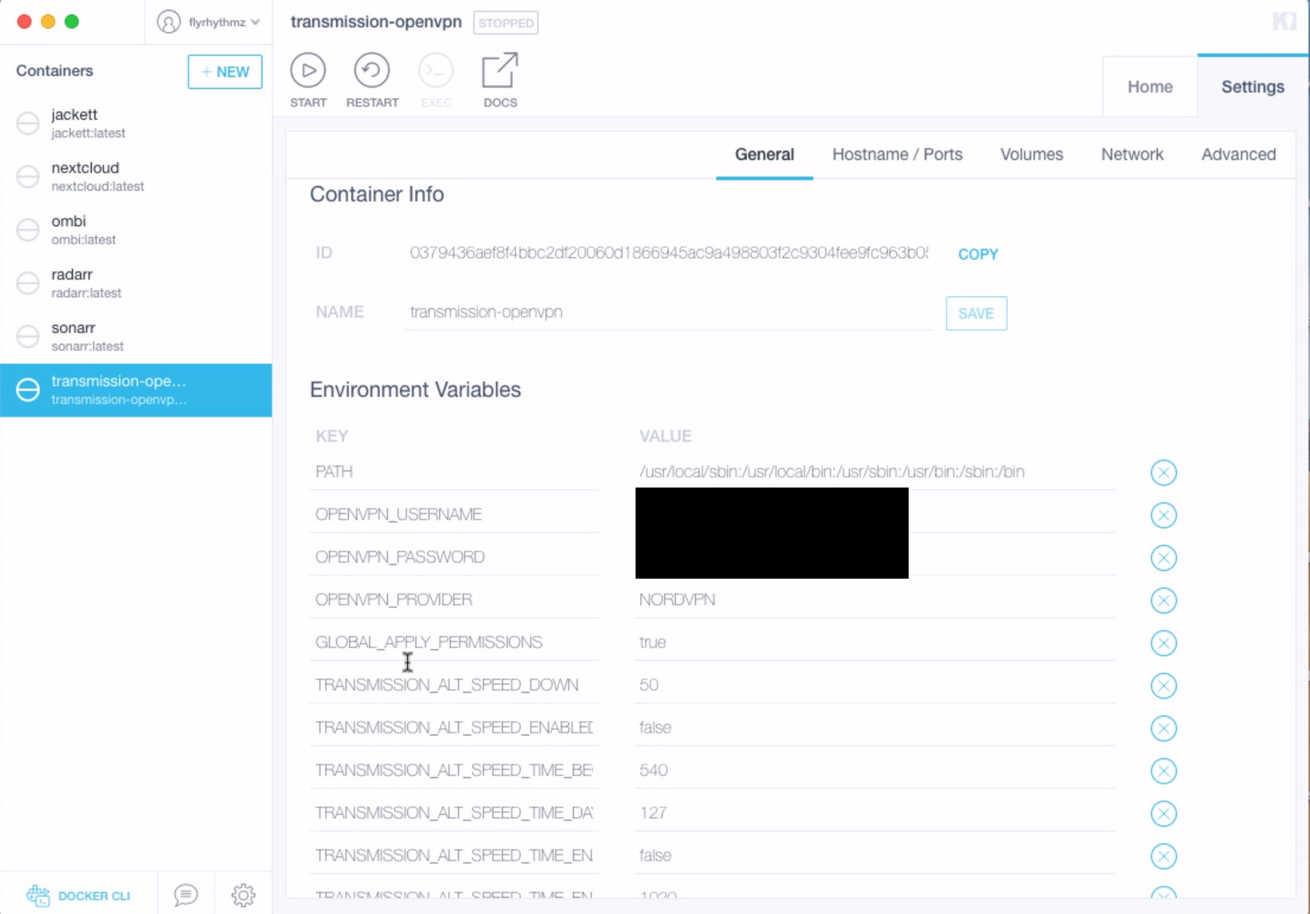This screenshot has width=1310, height=914.
Task: Save the container name
Action: coord(976,313)
